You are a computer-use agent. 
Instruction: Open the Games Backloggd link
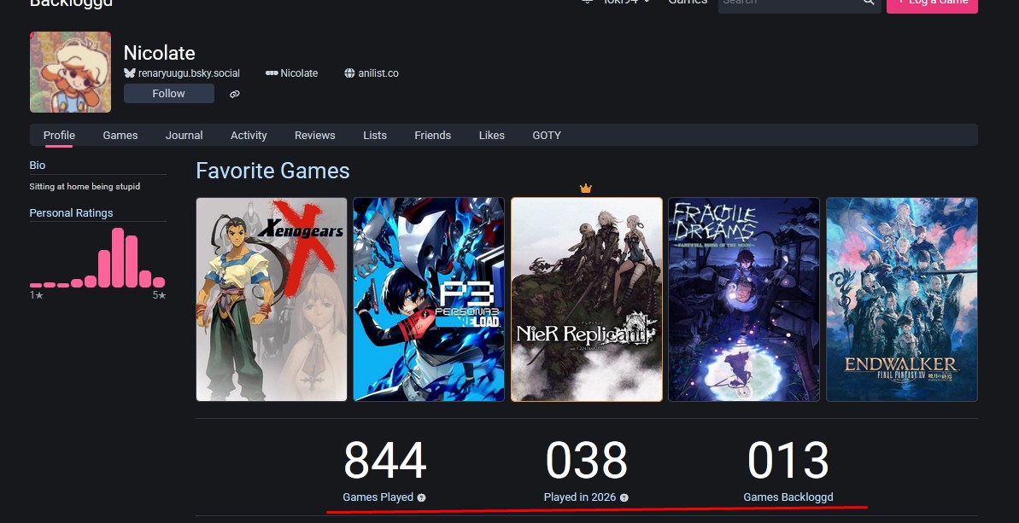click(x=788, y=497)
